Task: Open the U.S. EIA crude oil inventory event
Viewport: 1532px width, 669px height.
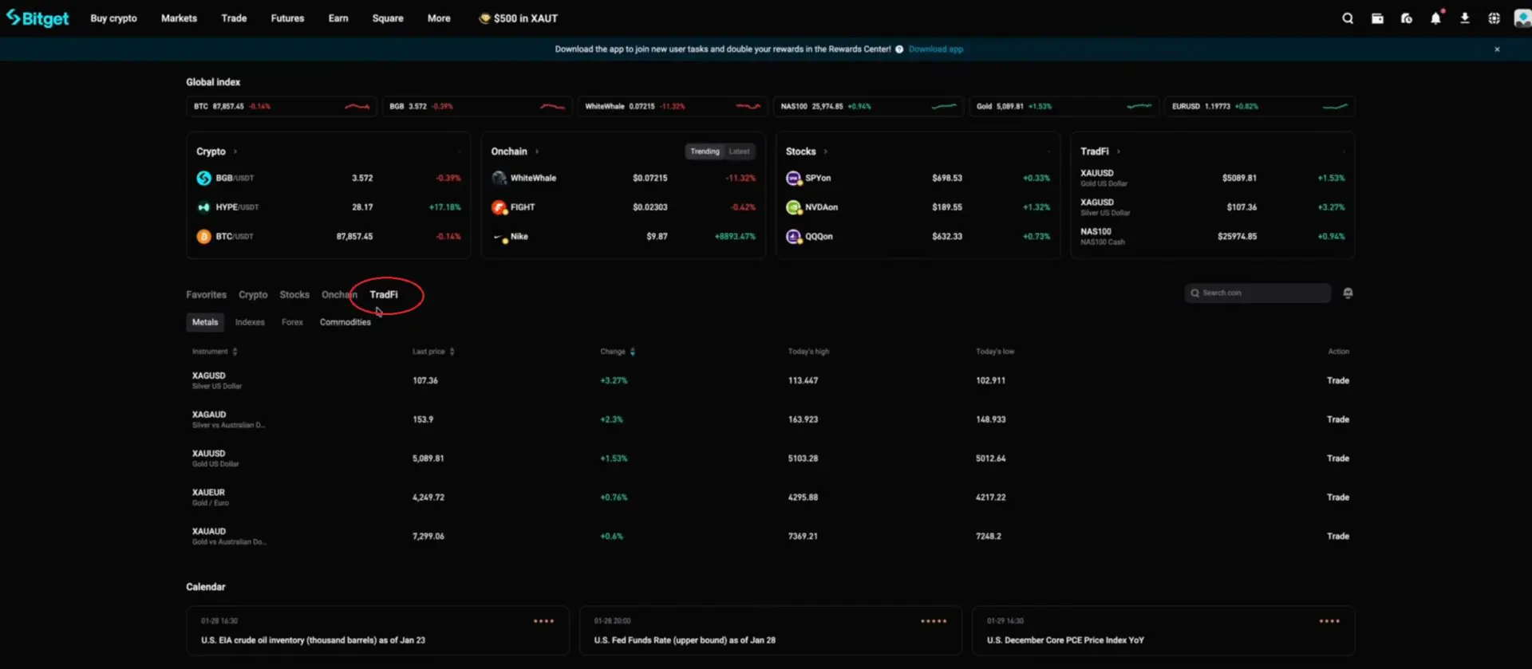Action: [x=377, y=631]
